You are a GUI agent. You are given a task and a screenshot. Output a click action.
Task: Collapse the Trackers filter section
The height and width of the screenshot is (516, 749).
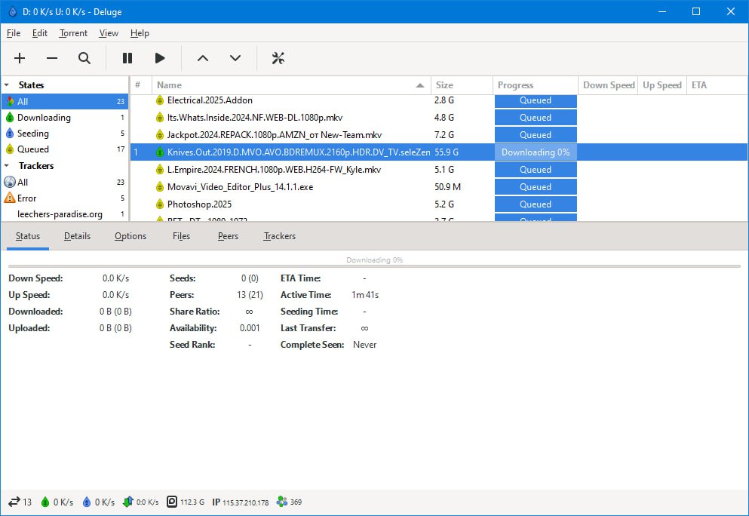(x=7, y=166)
